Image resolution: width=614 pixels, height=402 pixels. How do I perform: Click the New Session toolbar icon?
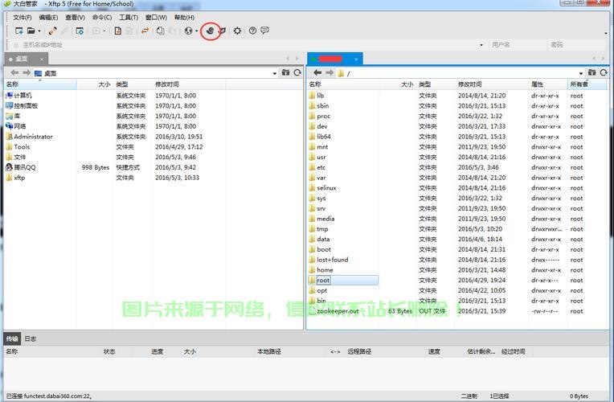(18, 31)
